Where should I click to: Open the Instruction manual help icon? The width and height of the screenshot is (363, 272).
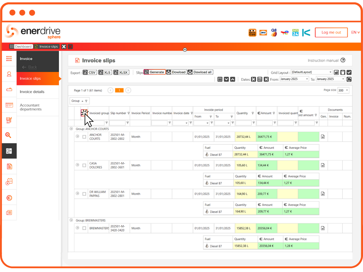[343, 60]
